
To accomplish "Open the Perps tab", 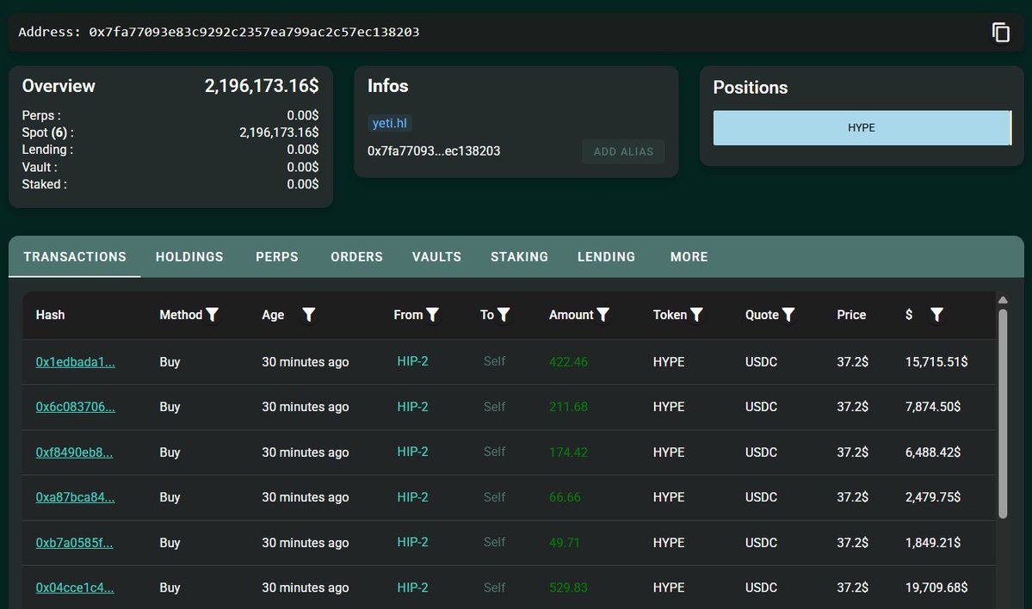I will 277,256.
